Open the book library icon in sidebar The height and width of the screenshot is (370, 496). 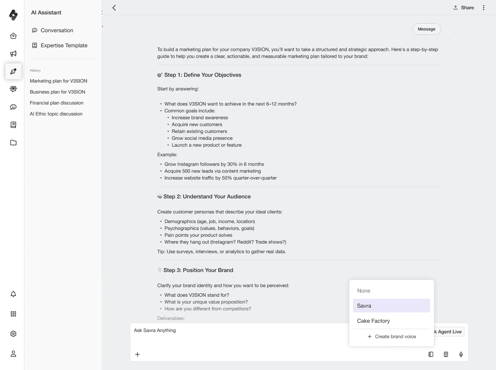[13, 125]
